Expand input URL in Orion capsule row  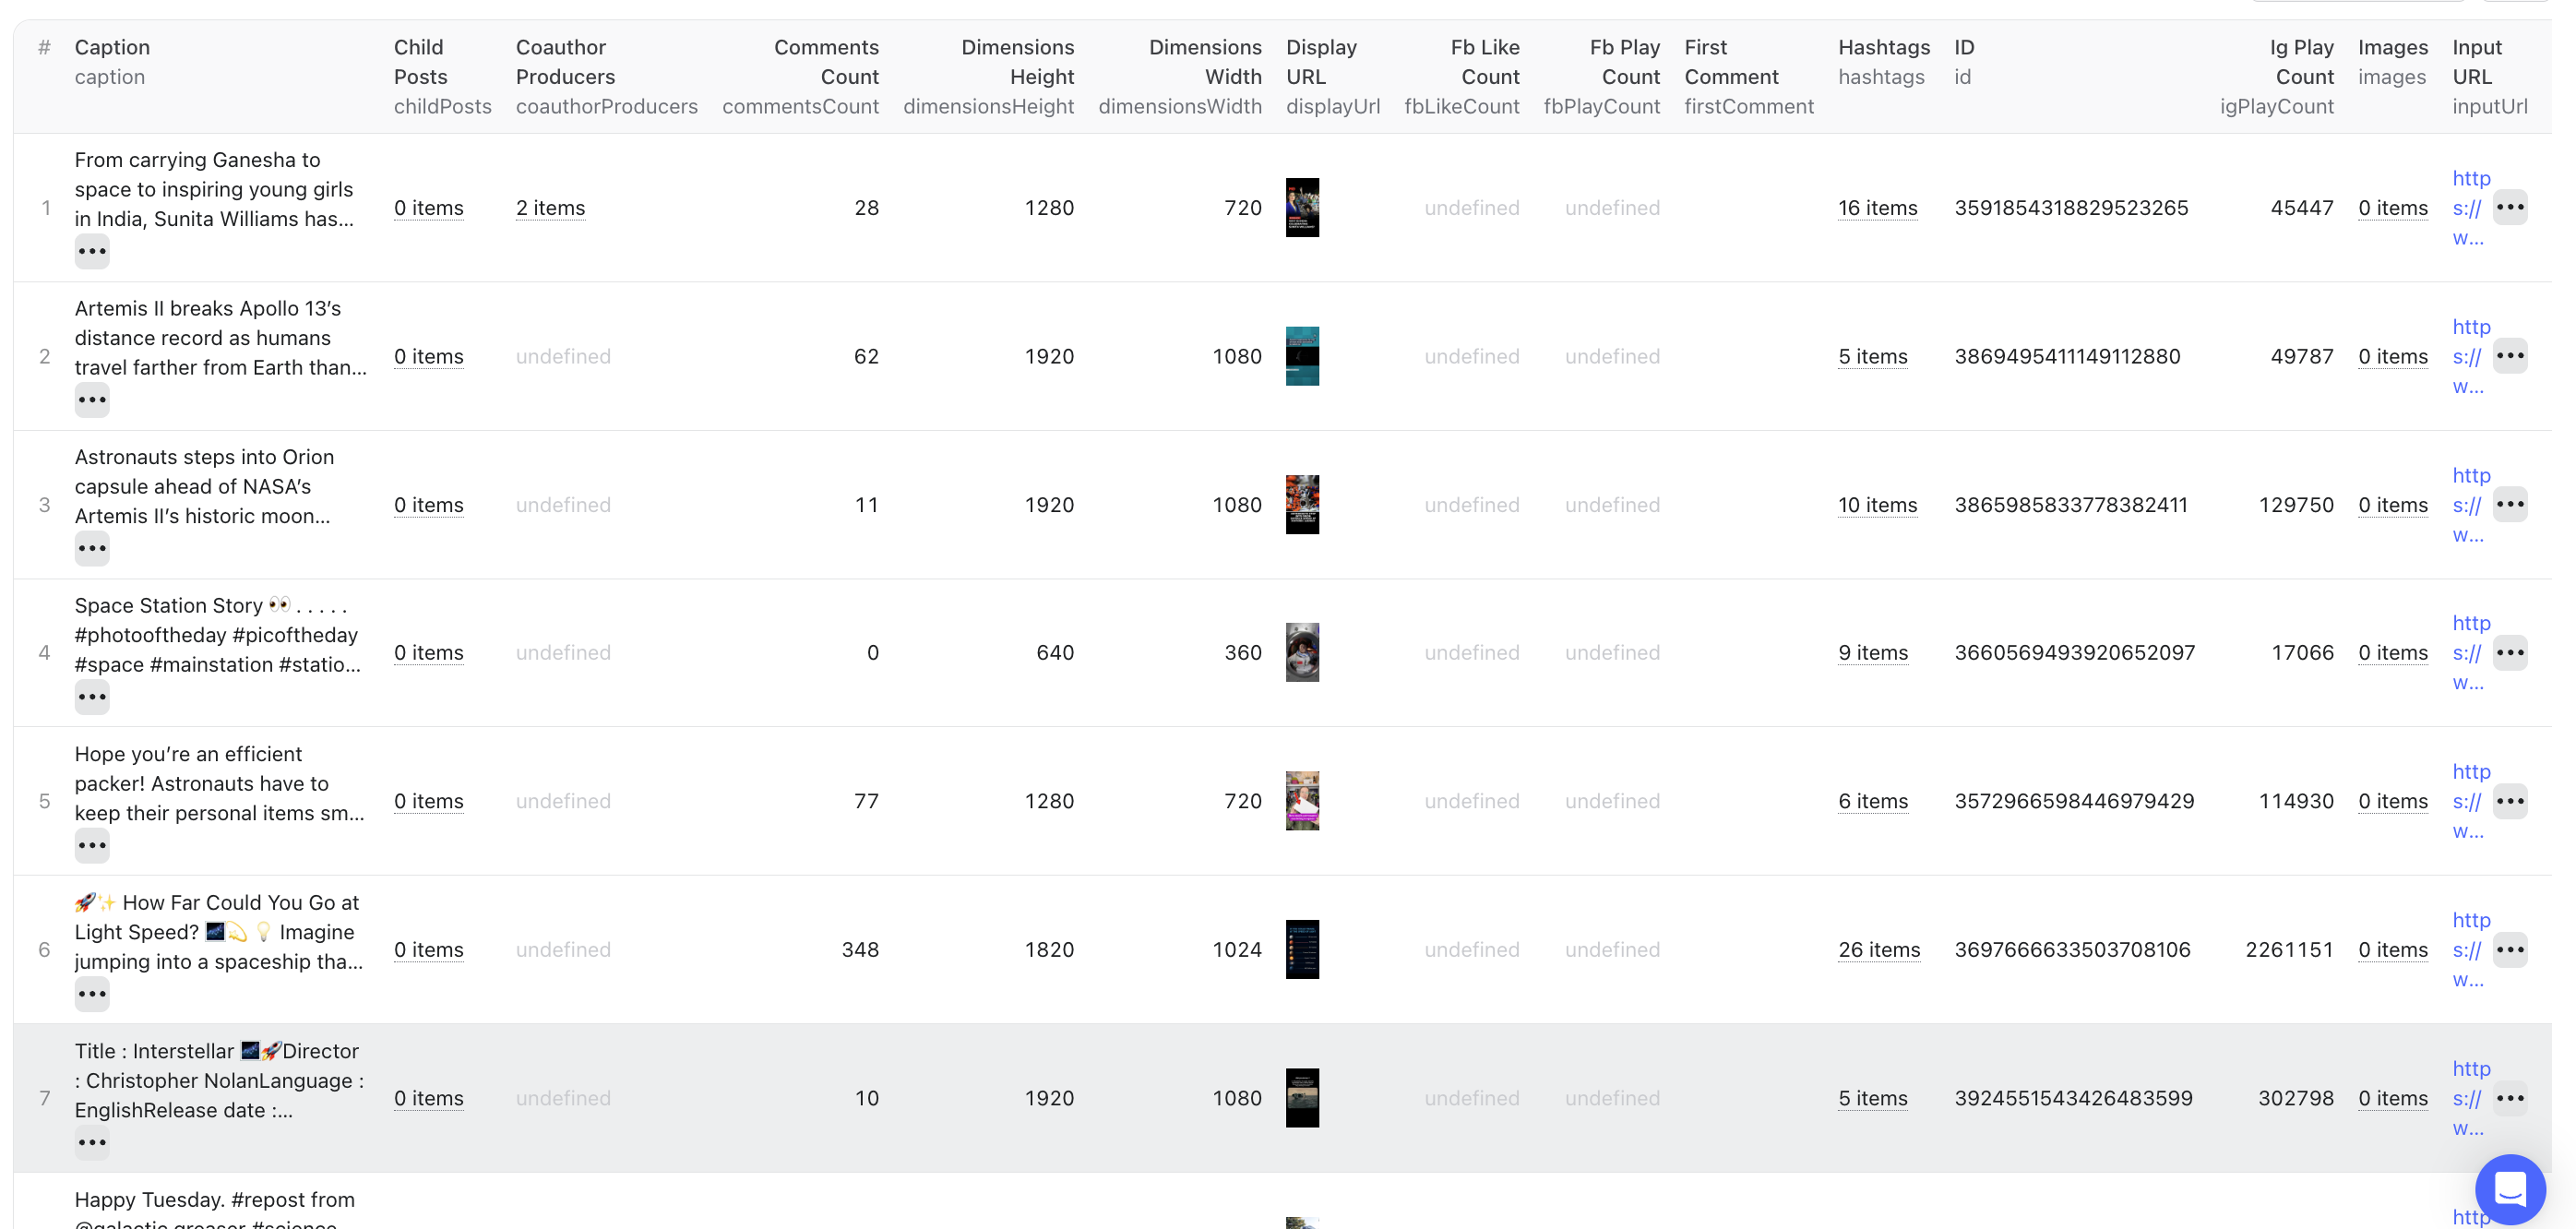pyautogui.click(x=2510, y=505)
